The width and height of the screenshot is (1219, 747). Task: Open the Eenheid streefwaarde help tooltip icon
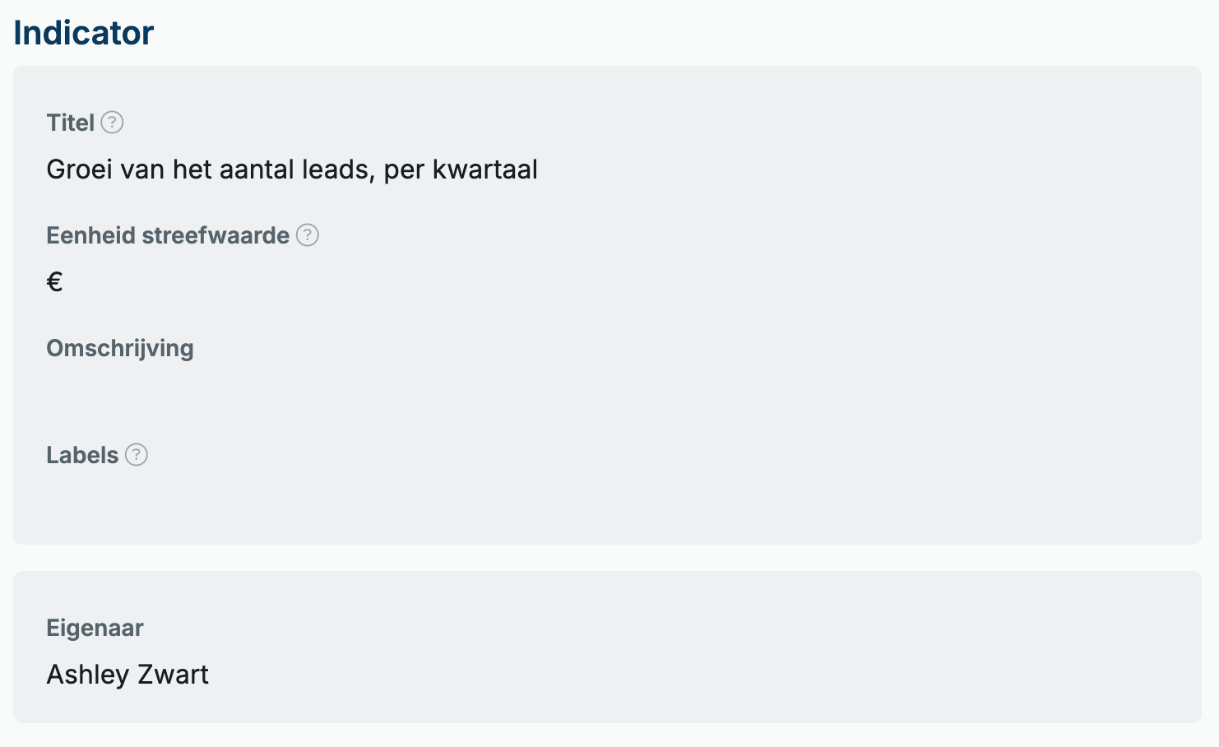(x=308, y=235)
